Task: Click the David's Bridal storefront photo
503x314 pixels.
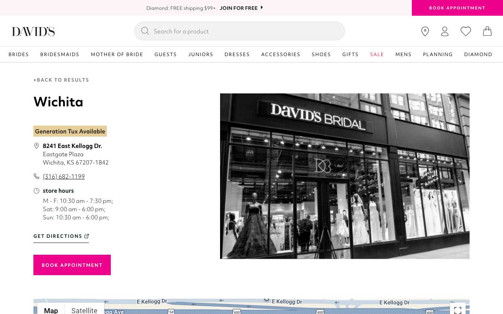Action: (x=345, y=176)
